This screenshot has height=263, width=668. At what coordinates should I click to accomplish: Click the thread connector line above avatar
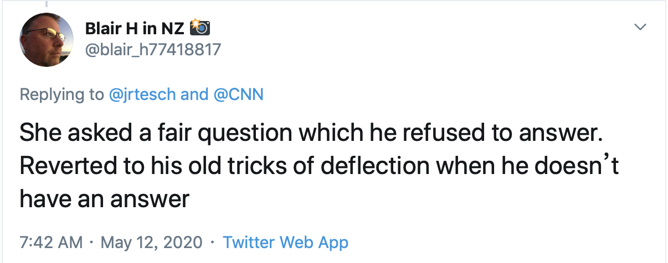[47, 3]
